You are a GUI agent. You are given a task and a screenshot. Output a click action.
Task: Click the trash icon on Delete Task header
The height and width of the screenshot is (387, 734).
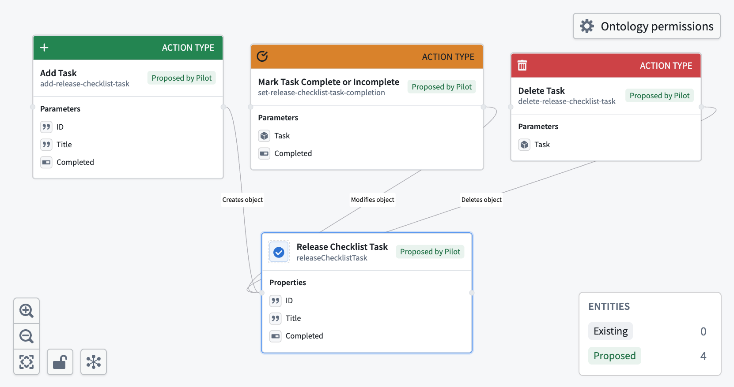click(x=522, y=65)
